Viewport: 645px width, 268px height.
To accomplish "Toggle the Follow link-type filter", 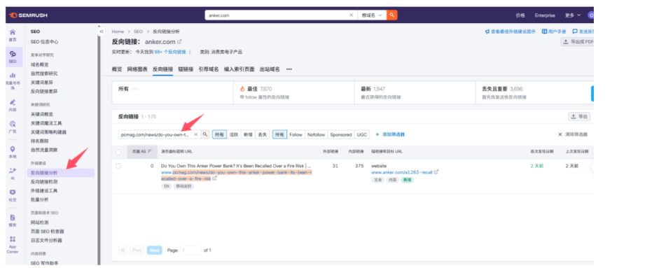I will [x=296, y=134].
